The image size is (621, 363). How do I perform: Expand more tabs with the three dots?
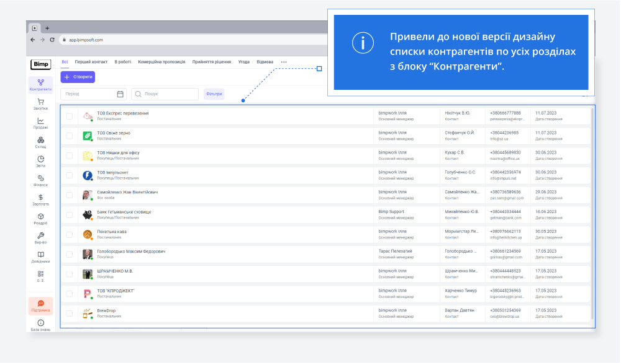[x=284, y=62]
